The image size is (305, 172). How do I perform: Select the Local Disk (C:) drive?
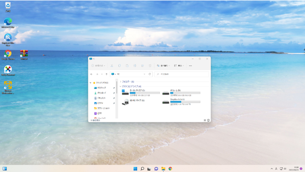pyautogui.click(x=141, y=93)
